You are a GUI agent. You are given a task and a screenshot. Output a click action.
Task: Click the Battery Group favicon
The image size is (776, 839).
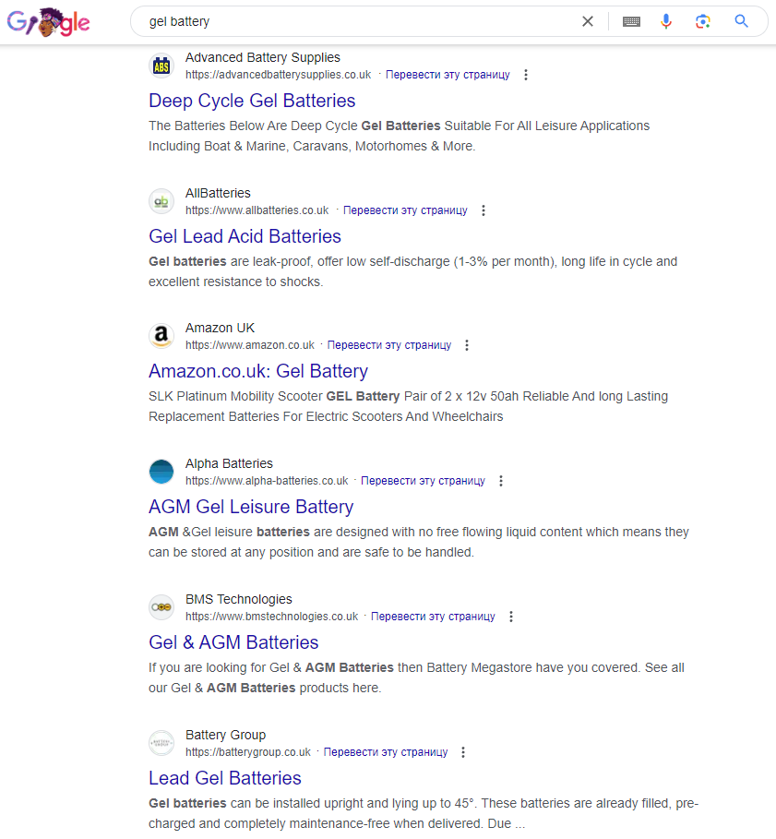point(161,743)
